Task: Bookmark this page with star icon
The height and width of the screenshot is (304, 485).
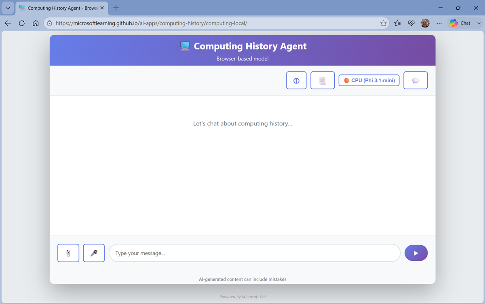Action: coord(383,23)
